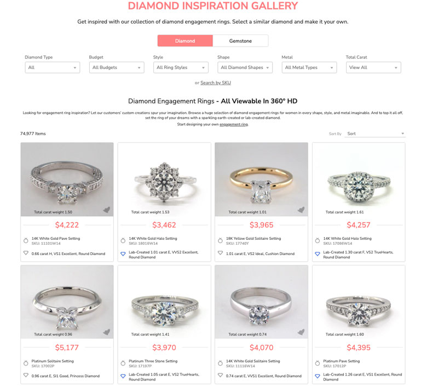Select the Diamond tab
The height and width of the screenshot is (387, 438).
pyautogui.click(x=185, y=41)
